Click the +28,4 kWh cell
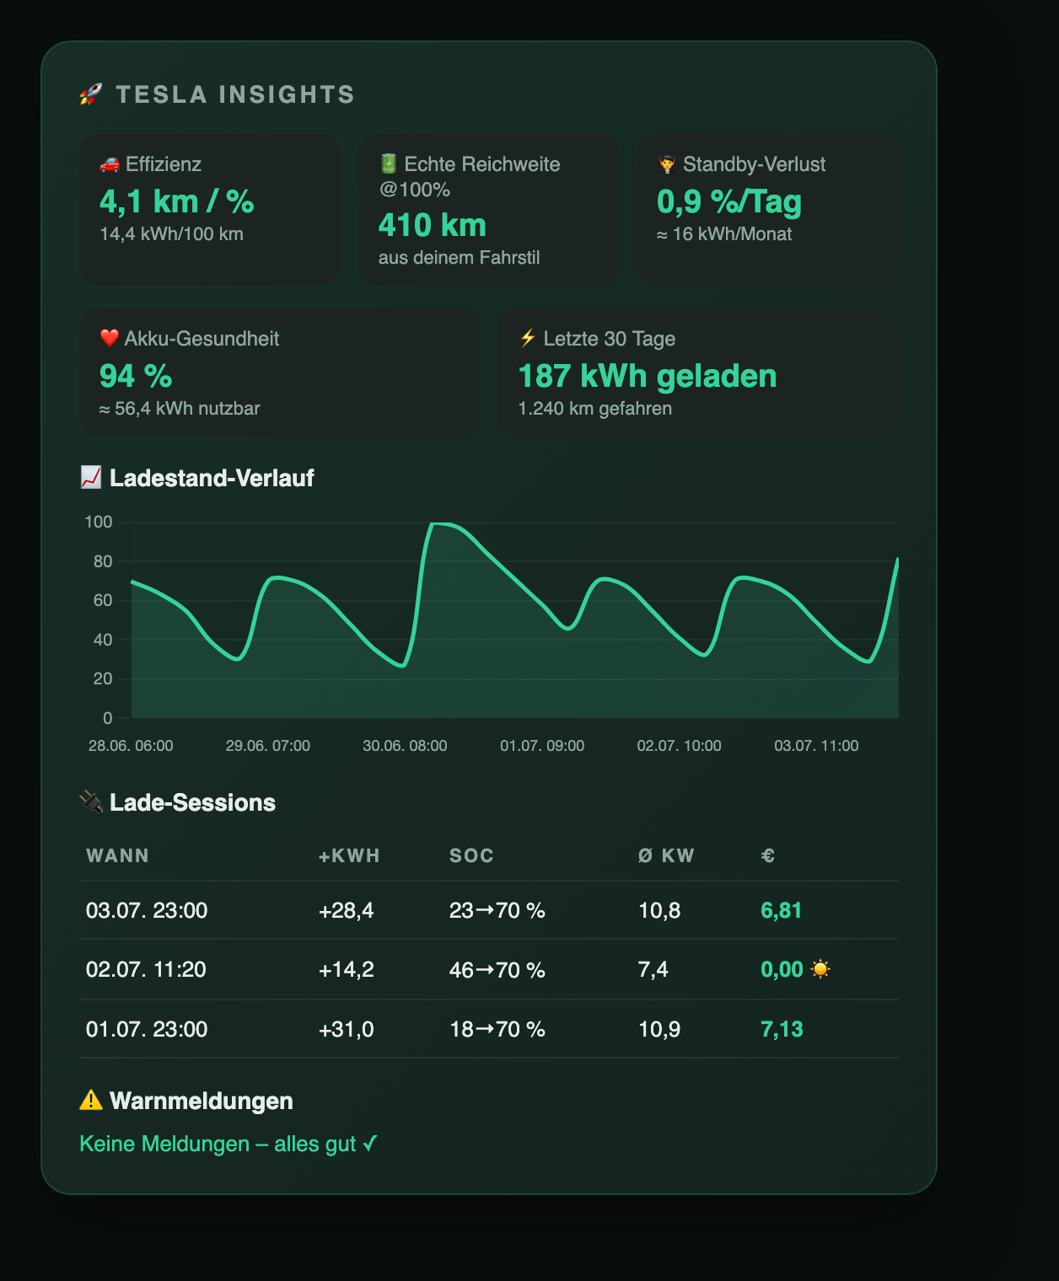This screenshot has height=1281, width=1059. pos(346,910)
